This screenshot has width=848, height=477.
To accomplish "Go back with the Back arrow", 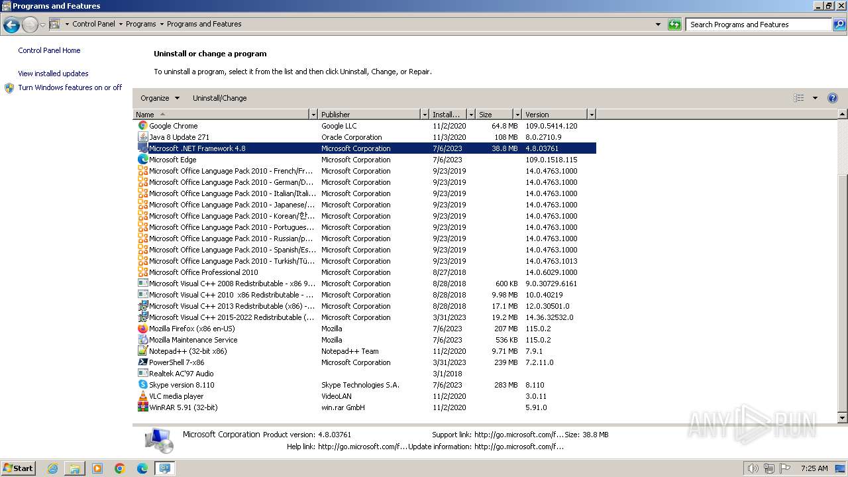I will pyautogui.click(x=11, y=25).
